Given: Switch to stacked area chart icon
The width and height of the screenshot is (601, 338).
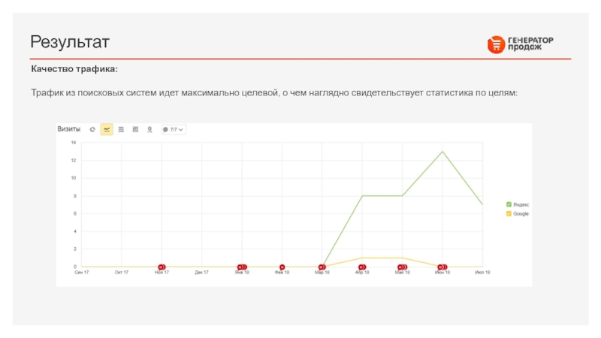Looking at the screenshot, I should [121, 129].
